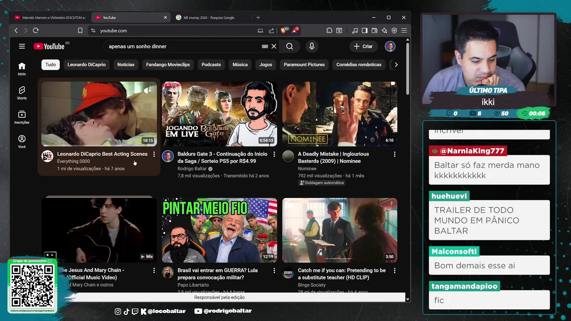Open the Brave Wallet icon
571x321 pixels.
point(374,30)
